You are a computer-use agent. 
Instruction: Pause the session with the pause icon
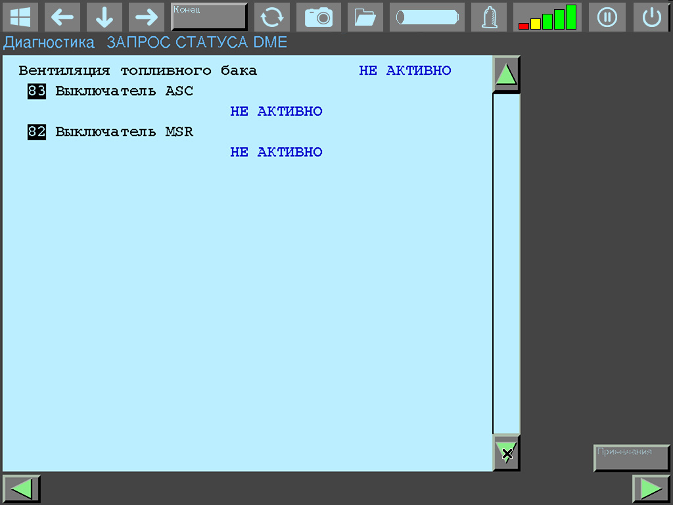[607, 17]
